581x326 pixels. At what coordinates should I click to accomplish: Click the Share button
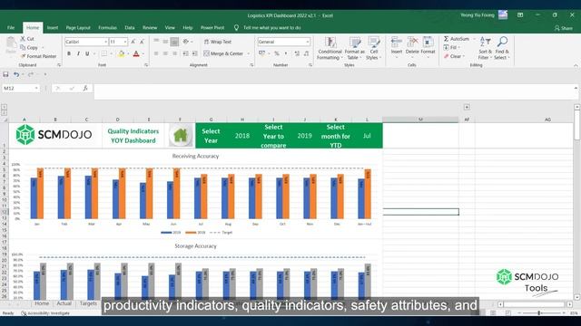[x=563, y=28]
